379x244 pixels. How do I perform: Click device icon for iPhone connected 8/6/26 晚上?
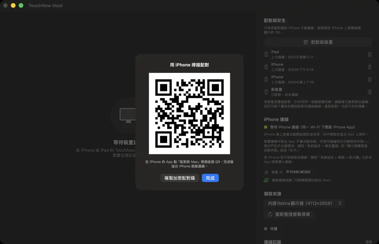pos(266,80)
